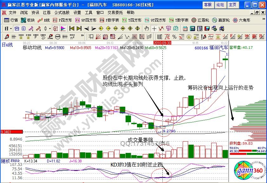Click the calendar icon in toolbar
Screen dimensions: 267x183
[185, 28]
